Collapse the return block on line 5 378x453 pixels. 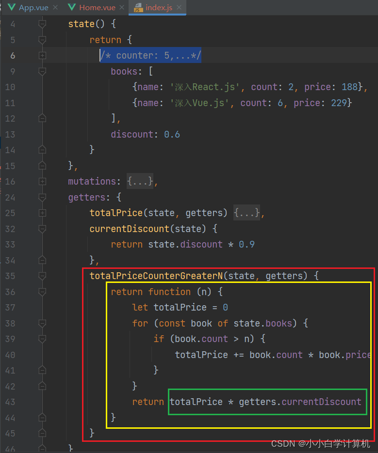tap(42, 40)
